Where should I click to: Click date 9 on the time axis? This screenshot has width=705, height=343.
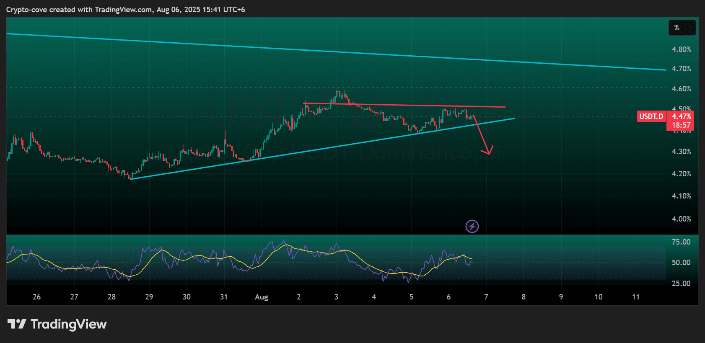tap(561, 297)
